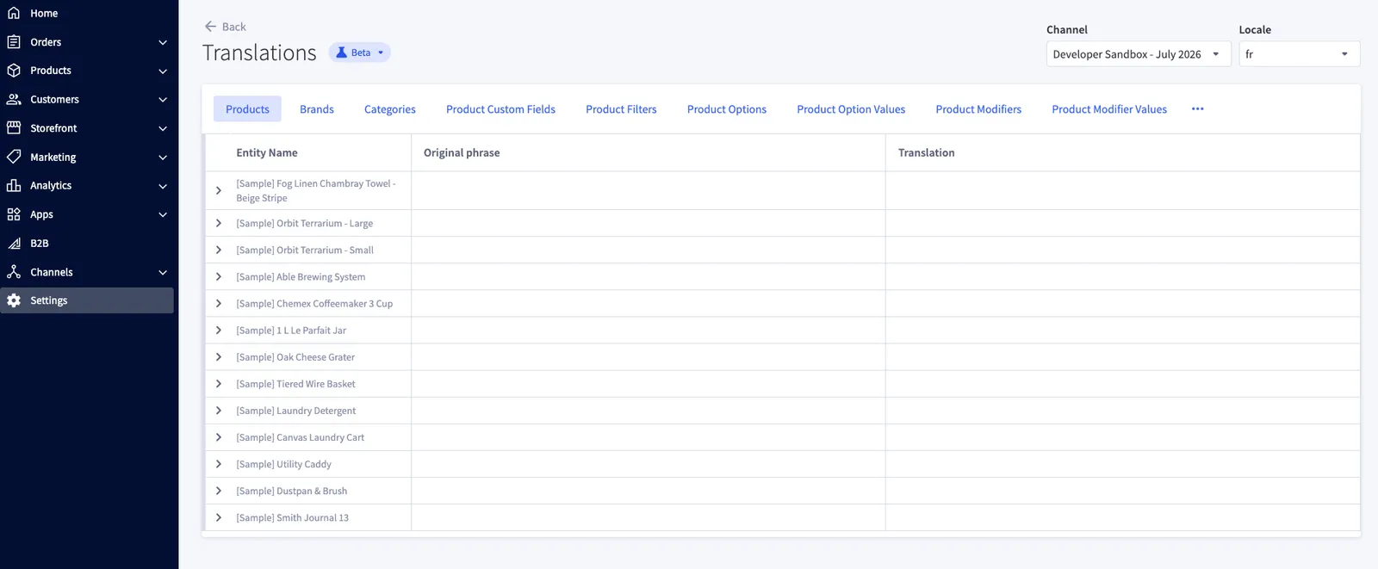Expand the Dustpan & Brush row
1378x569 pixels.
click(219, 490)
